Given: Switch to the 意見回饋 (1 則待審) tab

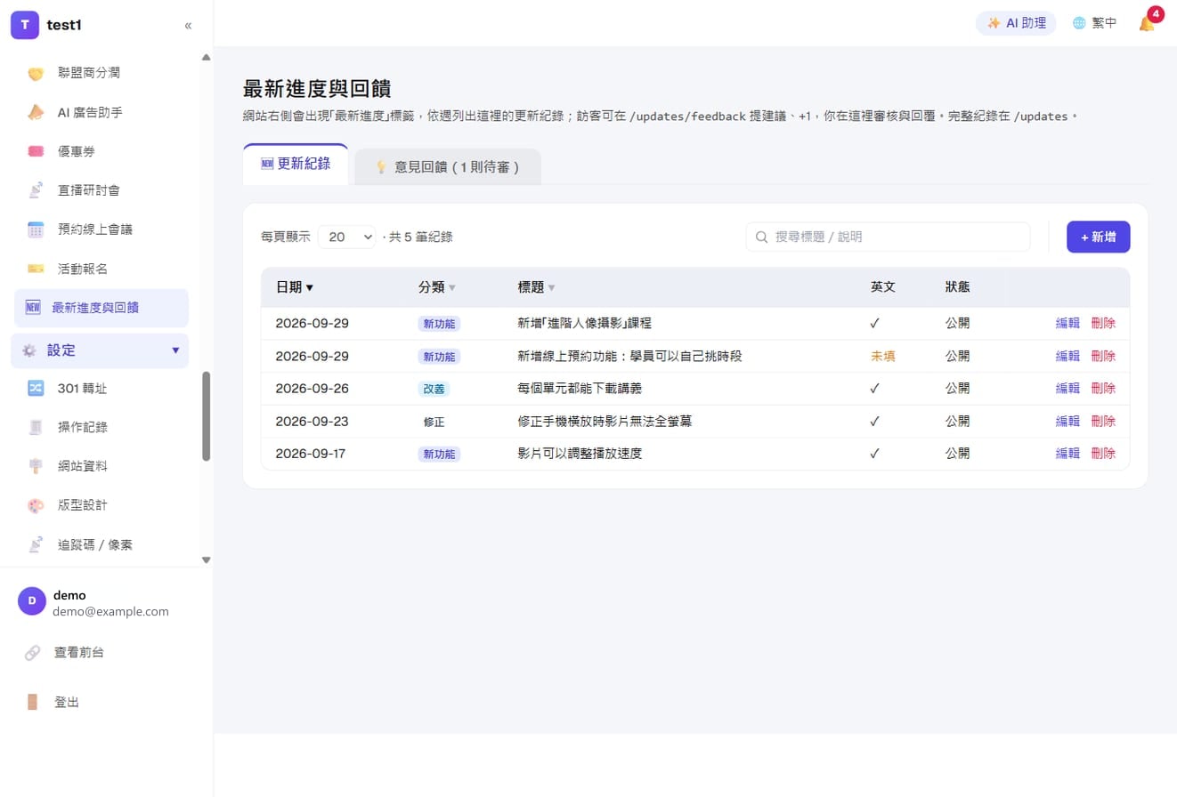Looking at the screenshot, I should coord(448,167).
